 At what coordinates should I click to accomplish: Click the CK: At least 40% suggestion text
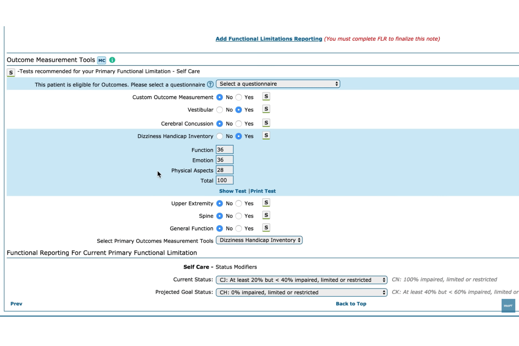(x=455, y=292)
